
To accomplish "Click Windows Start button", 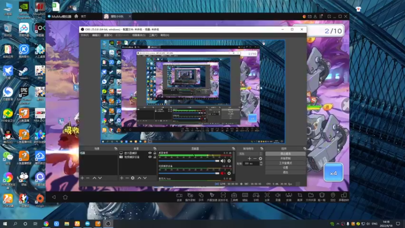I will 5,223.
